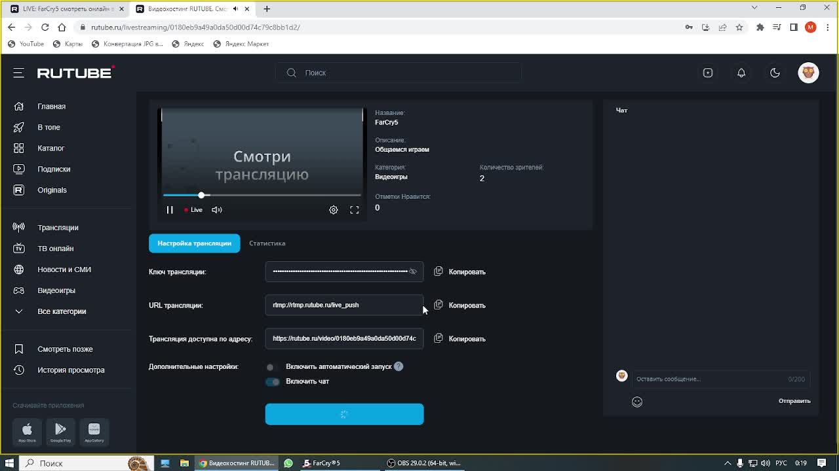Click the AppGallery download badge

pyautogui.click(x=94, y=431)
